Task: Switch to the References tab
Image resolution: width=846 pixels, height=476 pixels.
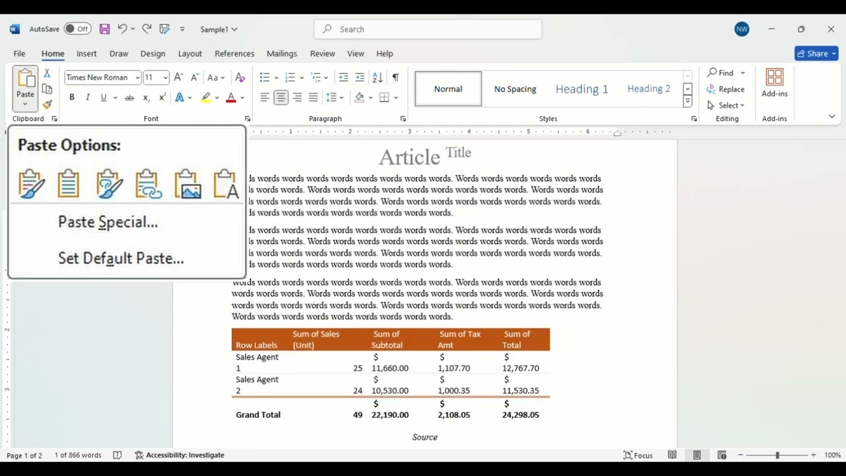Action: [235, 54]
